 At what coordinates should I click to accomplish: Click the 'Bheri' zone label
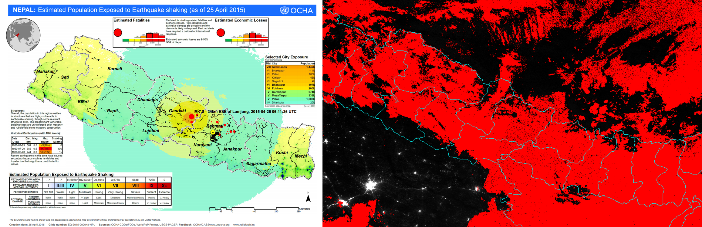(x=83, y=101)
